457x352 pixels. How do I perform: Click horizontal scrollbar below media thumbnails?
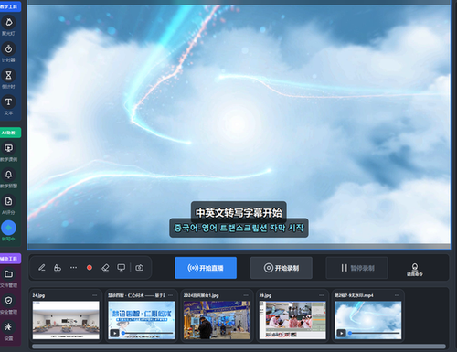coord(239,347)
